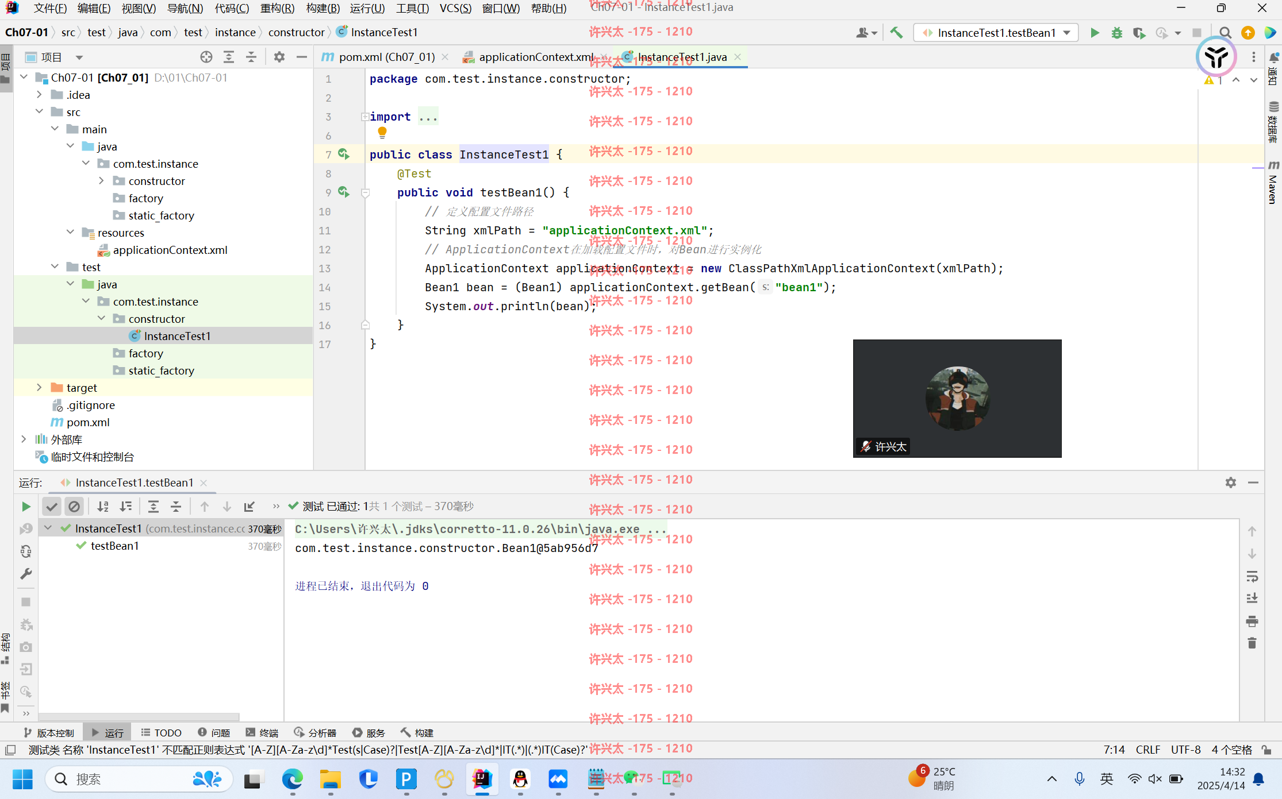Click run gutter icon beside class InstanceTest1
Viewport: 1282px width, 799px height.
point(344,154)
